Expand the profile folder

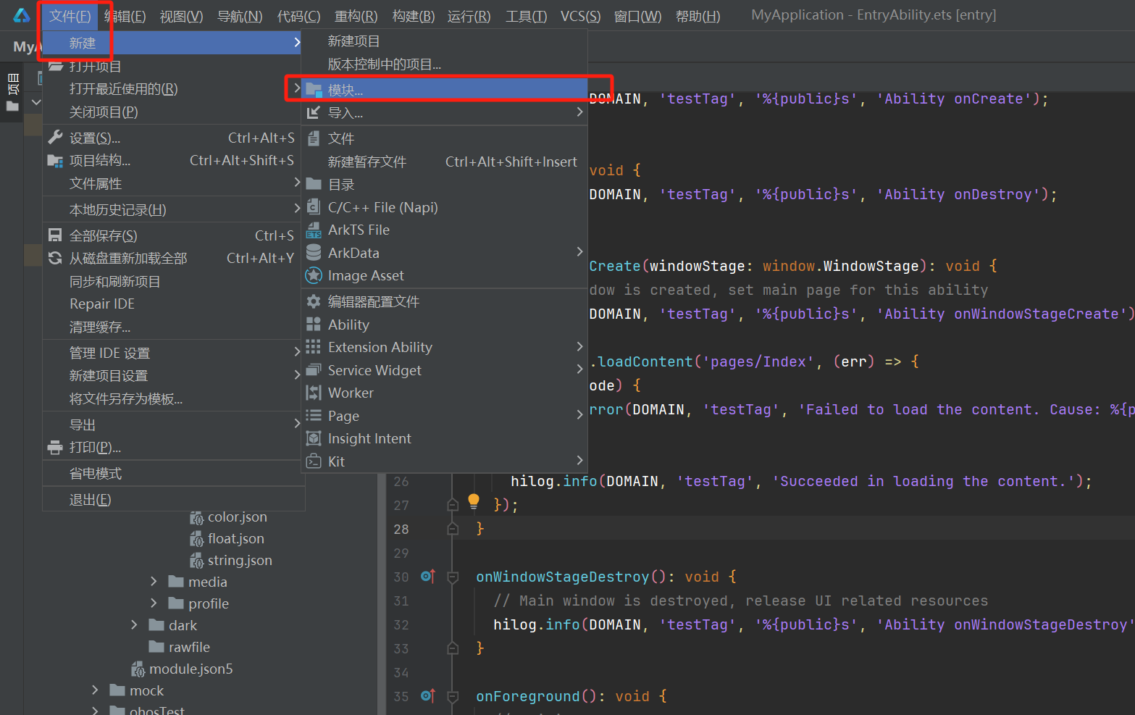pos(154,603)
